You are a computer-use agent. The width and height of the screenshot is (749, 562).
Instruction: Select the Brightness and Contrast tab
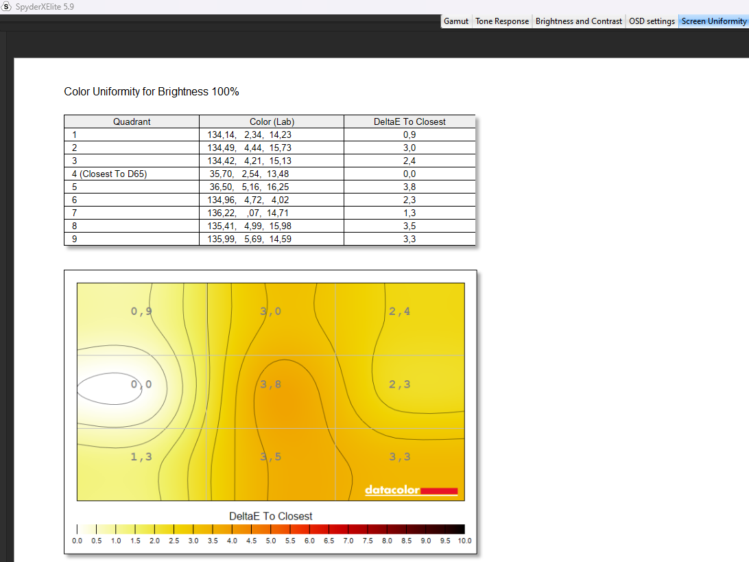coord(578,21)
